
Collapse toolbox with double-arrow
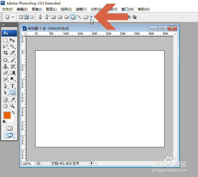tap(3, 25)
